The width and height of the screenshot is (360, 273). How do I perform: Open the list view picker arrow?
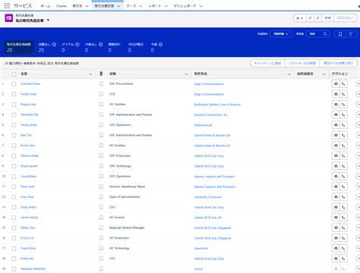click(x=48, y=20)
